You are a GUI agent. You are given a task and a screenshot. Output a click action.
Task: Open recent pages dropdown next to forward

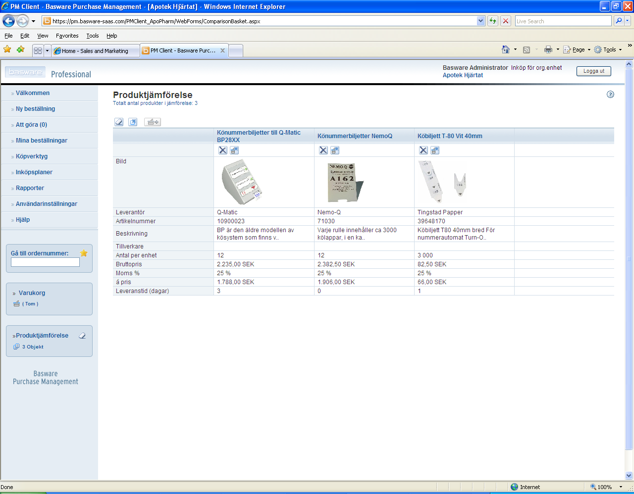pos(34,21)
